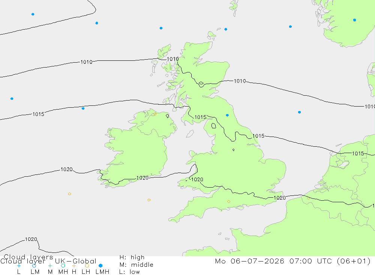Click the 'Mo 06-07-2026 07:00 UTC (06+01)' timestamp
Image resolution: width=375 pixels, height=275 pixels.
[293, 261]
